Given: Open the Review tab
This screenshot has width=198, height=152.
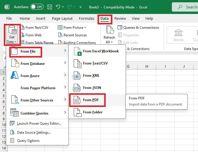Looking at the screenshot, I should [120, 19].
